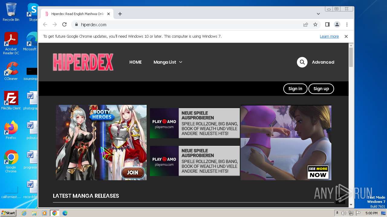The image size is (387, 217).
Task: Select the CCleaner desktop icon
Action: point(11,71)
